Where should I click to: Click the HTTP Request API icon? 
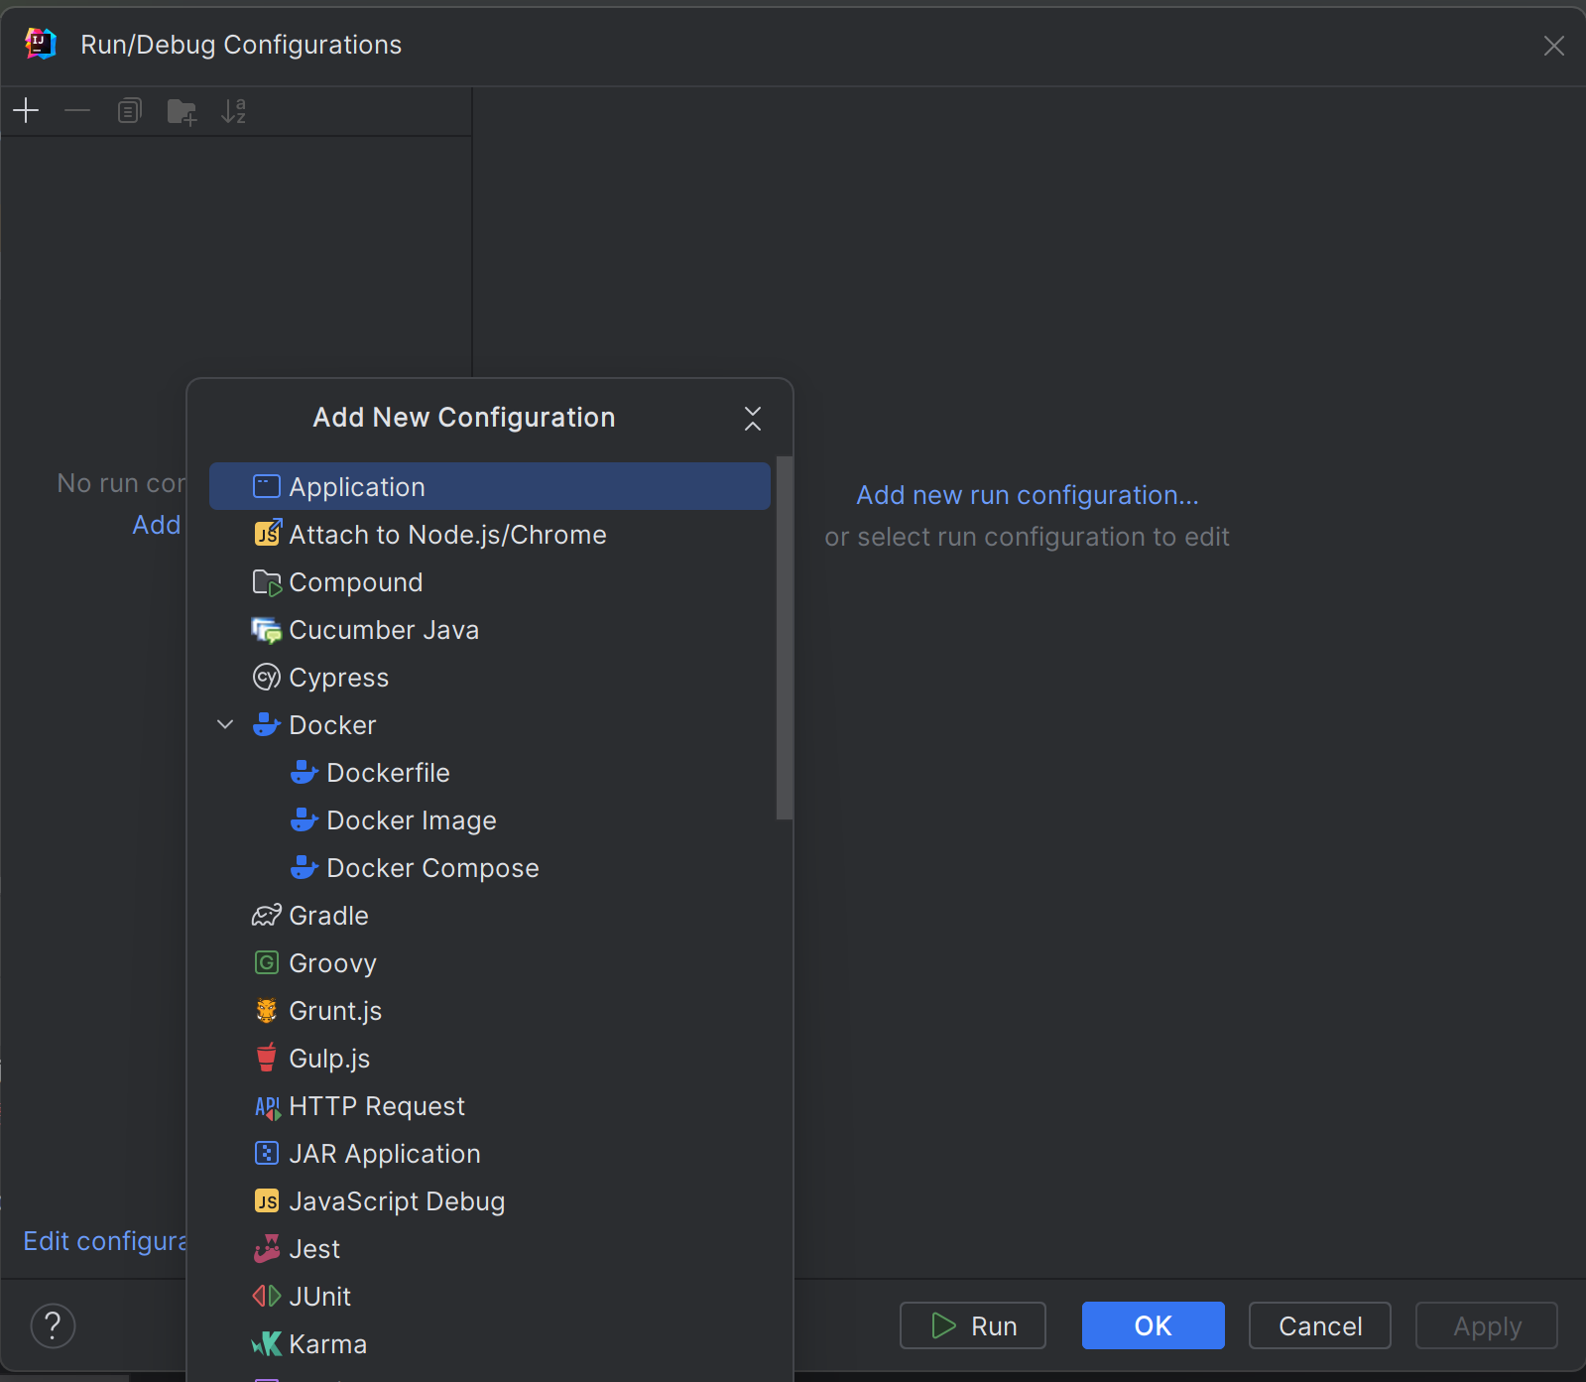pyautogui.click(x=268, y=1106)
